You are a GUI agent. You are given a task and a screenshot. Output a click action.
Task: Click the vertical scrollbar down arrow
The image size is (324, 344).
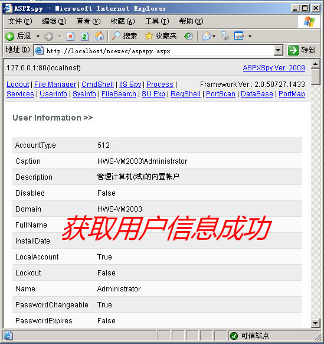316,323
